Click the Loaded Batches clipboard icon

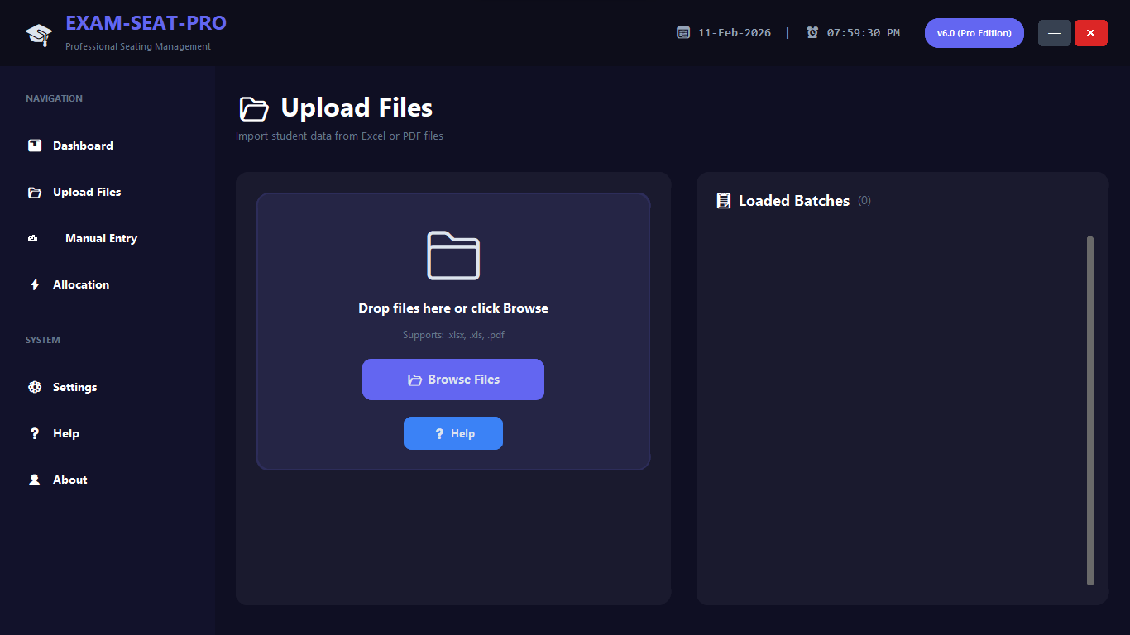click(724, 201)
